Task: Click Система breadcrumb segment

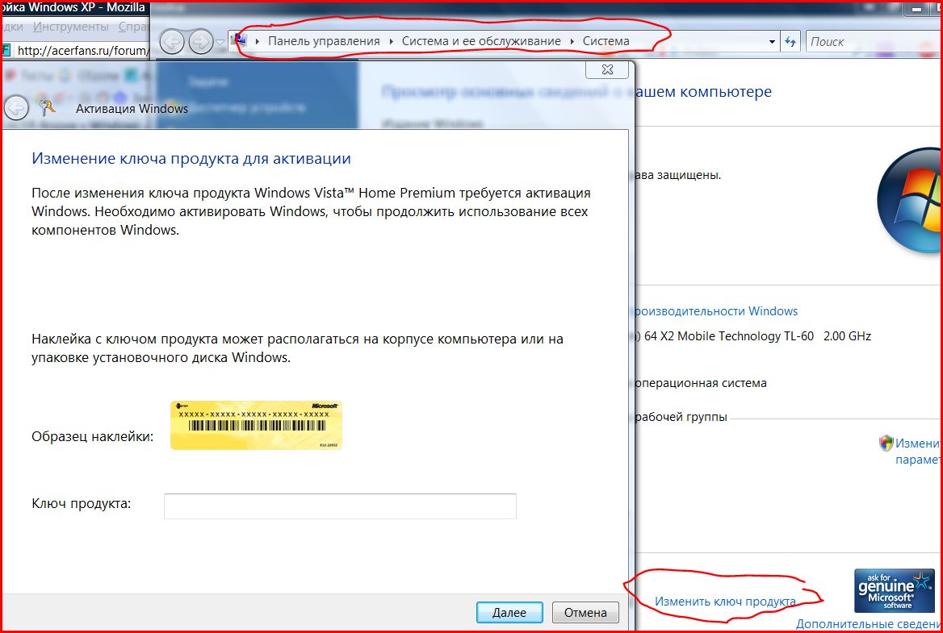Action: pyautogui.click(x=606, y=41)
